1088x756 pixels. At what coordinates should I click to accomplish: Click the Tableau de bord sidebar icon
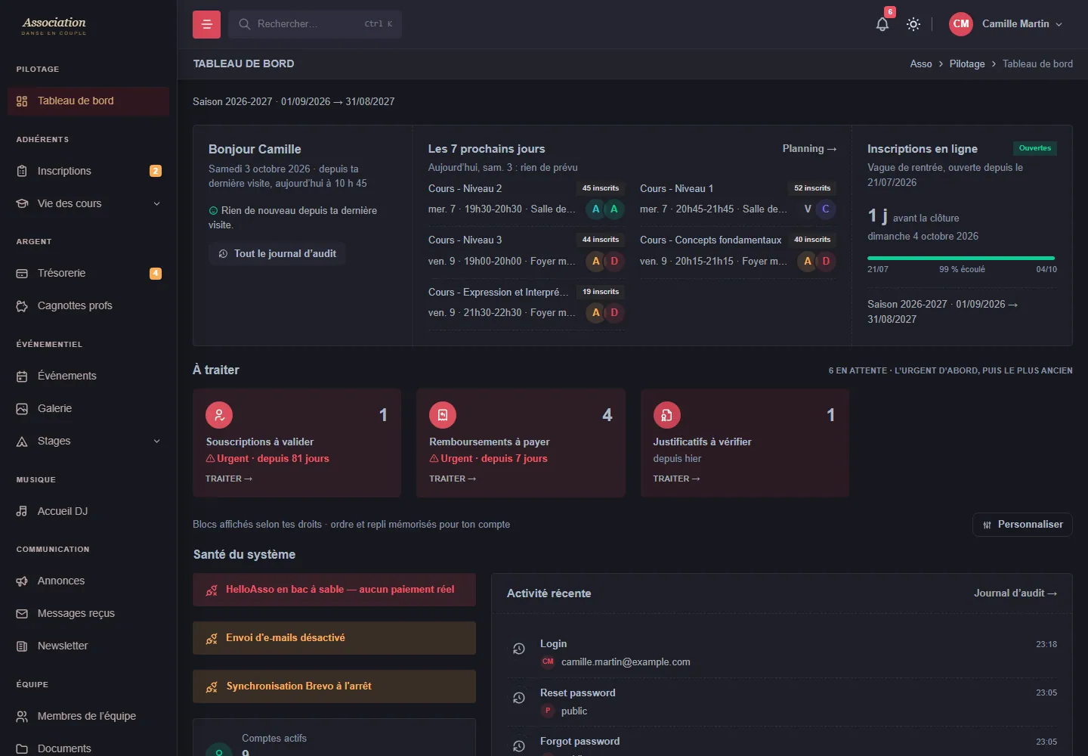22,101
